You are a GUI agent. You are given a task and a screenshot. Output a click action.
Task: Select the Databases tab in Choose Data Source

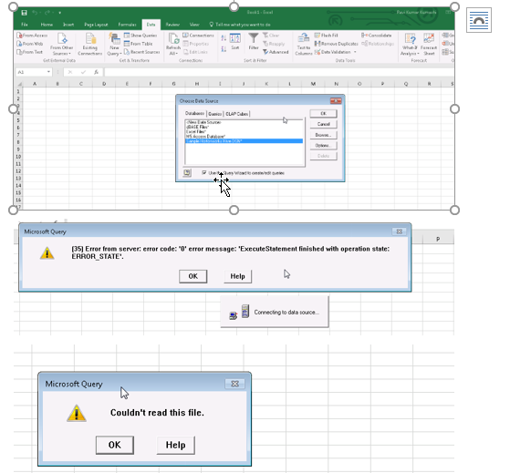[x=195, y=113]
